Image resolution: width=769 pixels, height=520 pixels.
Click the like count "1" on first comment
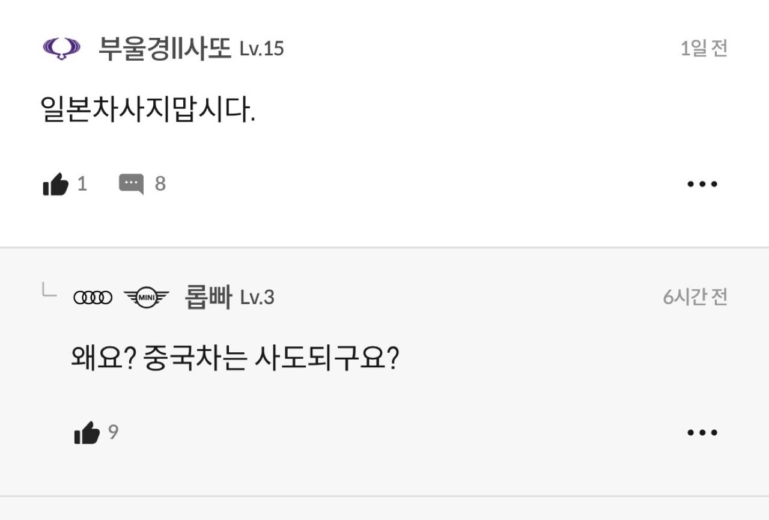coord(82,184)
